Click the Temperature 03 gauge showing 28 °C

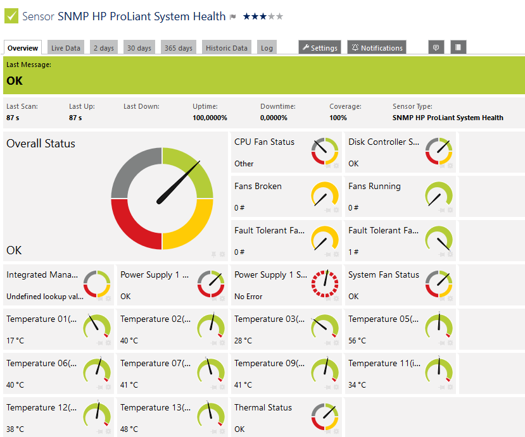coord(325,326)
